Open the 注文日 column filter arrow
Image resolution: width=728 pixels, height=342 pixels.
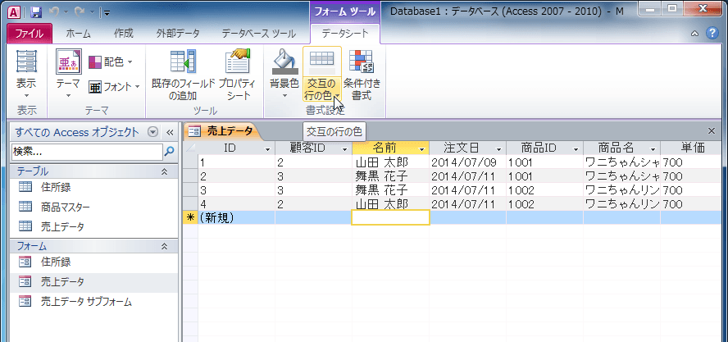pyautogui.click(x=498, y=149)
